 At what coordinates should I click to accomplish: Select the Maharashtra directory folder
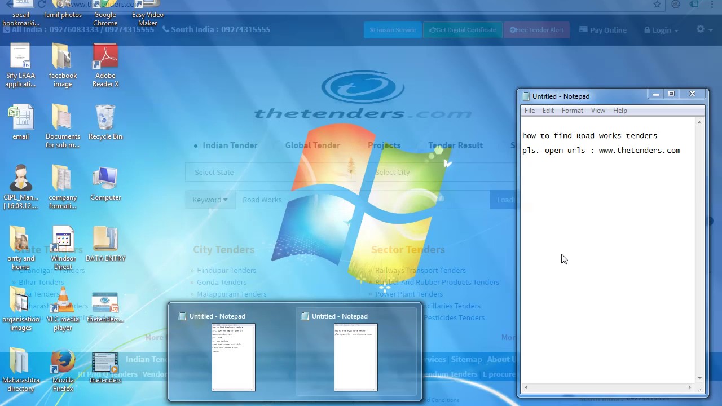[x=20, y=370]
